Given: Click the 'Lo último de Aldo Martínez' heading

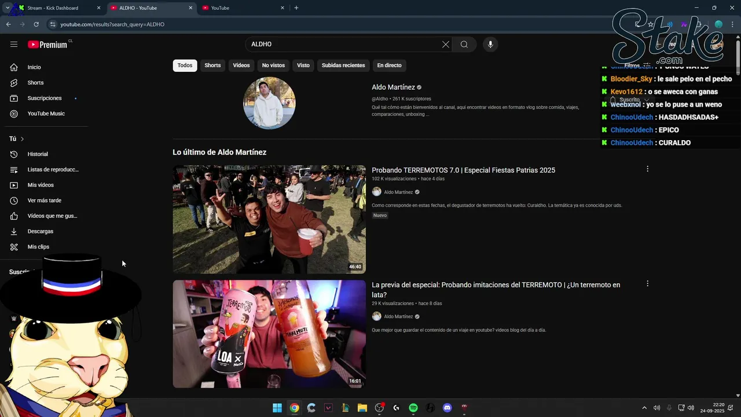Looking at the screenshot, I should [x=219, y=152].
